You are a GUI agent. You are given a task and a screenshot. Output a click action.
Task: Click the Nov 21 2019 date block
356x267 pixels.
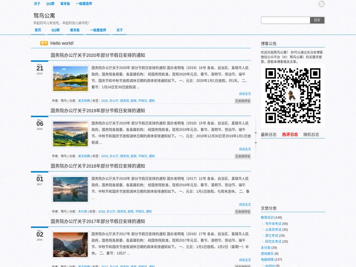(x=40, y=69)
